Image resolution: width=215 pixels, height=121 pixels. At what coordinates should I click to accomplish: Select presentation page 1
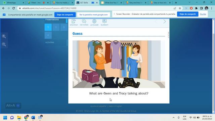tap(48, 27)
